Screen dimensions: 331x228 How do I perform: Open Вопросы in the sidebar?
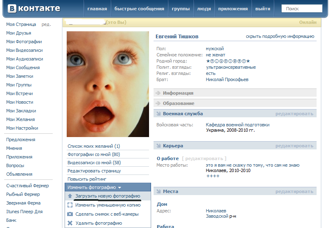(15, 165)
